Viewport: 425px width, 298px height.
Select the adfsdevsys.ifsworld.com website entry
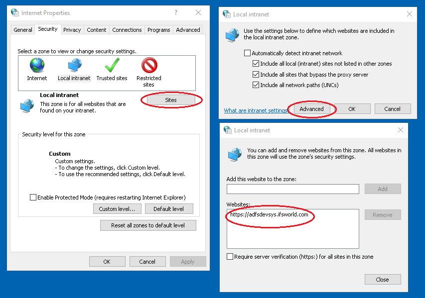[269, 215]
